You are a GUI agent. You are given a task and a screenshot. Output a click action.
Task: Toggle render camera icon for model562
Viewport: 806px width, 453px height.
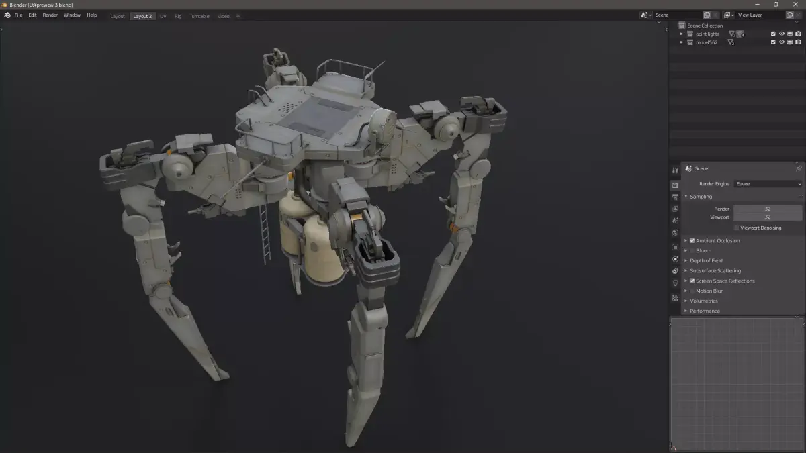point(798,42)
